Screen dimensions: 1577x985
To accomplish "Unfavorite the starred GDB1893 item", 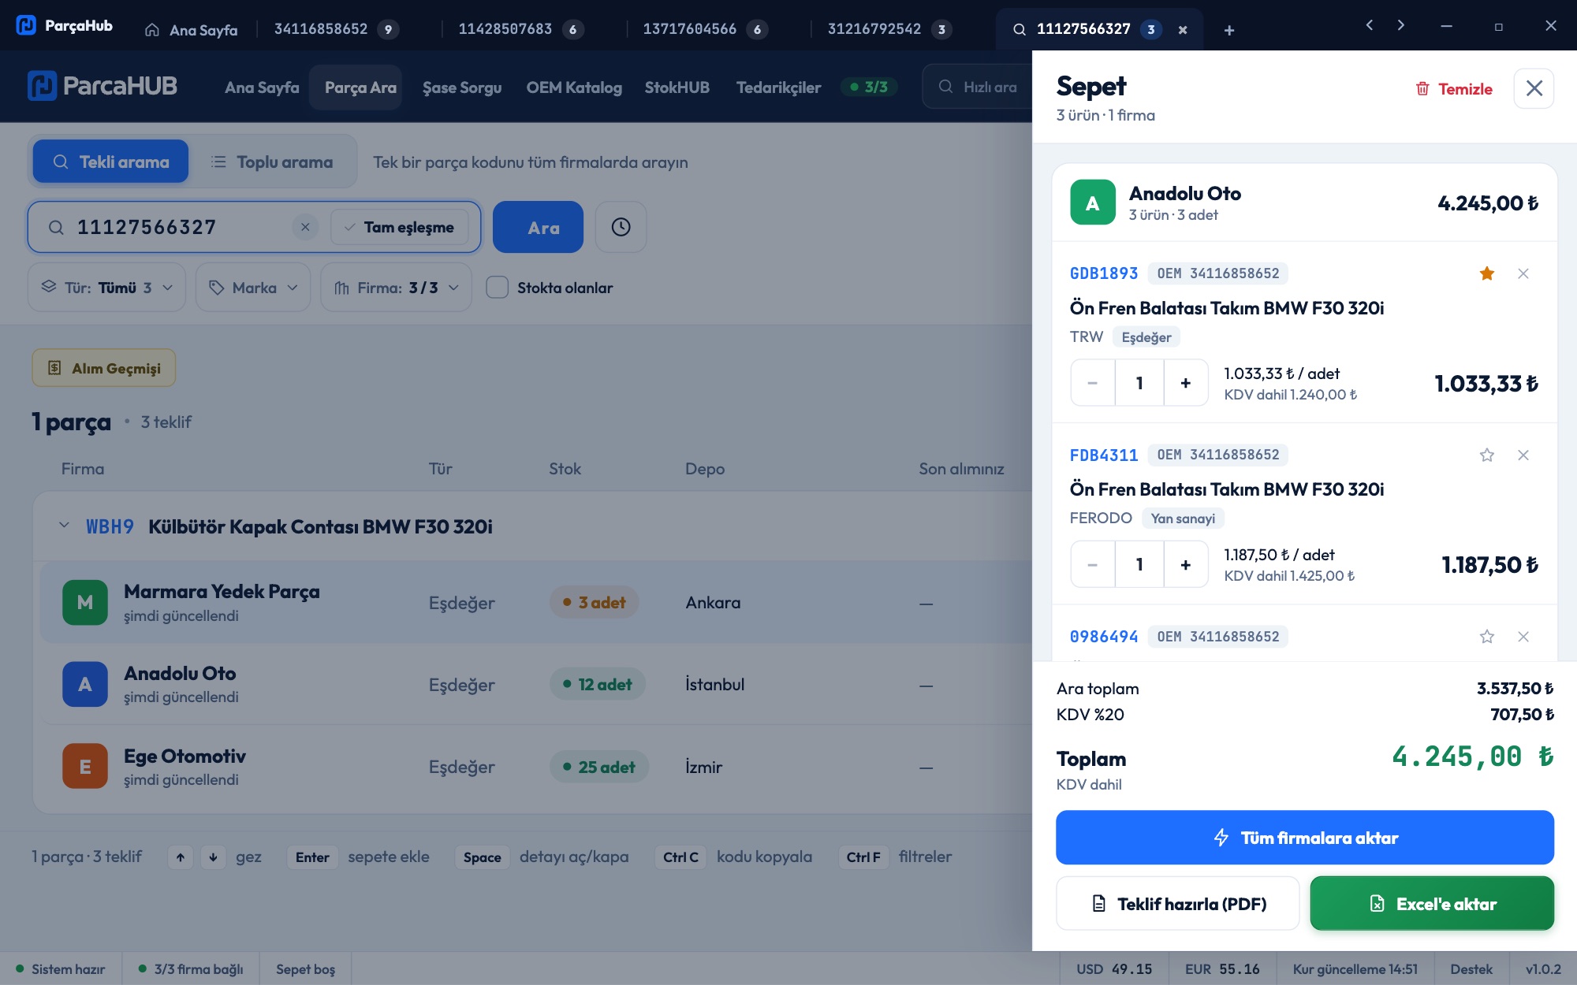I will [1486, 273].
